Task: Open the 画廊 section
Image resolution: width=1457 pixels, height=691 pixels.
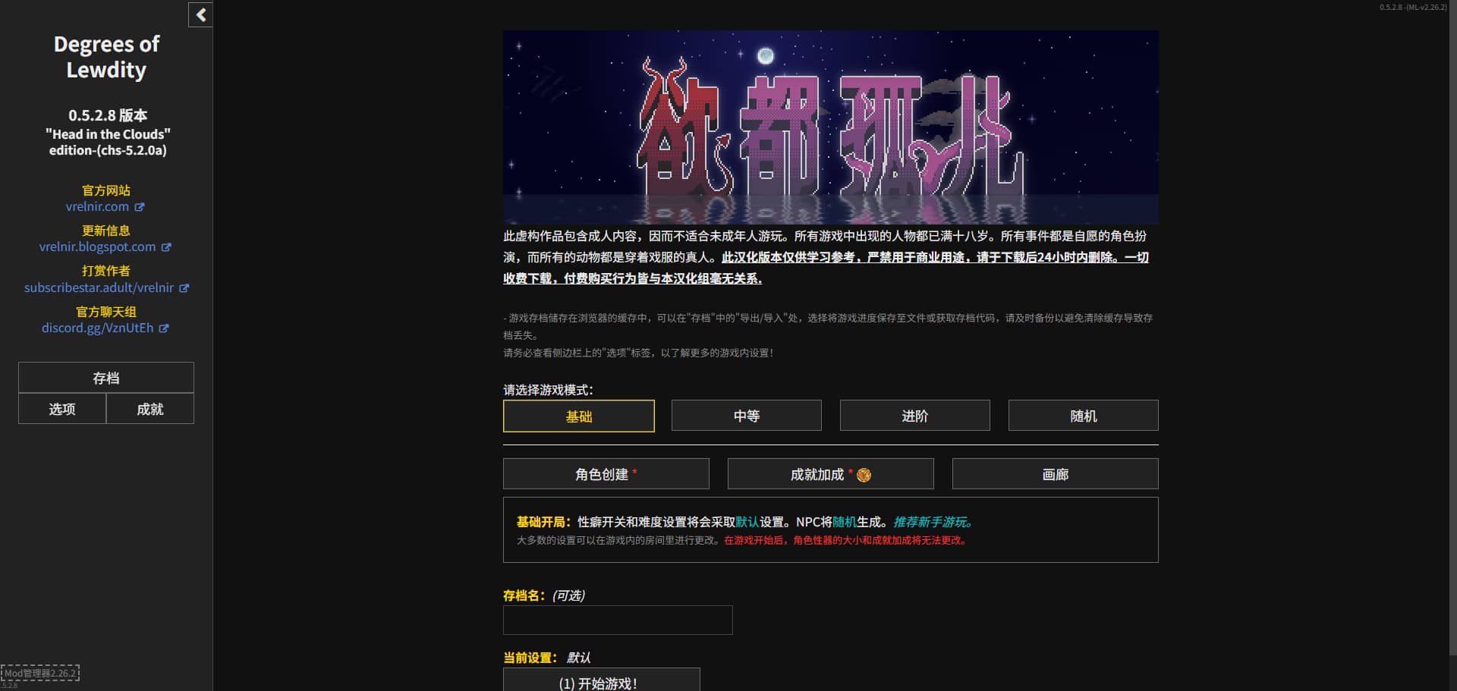Action: coord(1055,474)
